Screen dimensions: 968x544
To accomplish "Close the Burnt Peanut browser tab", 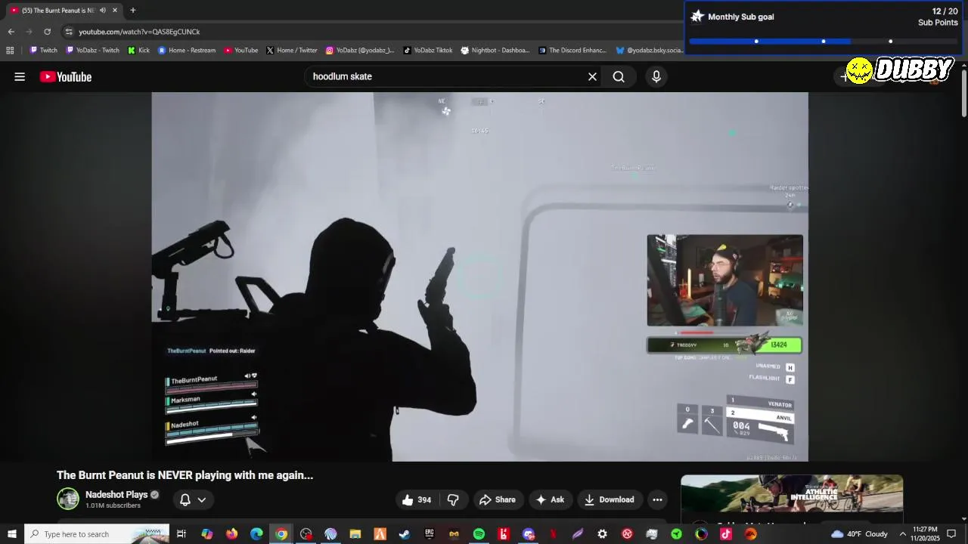I will 115,11.
